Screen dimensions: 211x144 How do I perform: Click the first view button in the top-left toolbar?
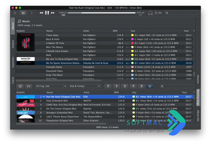(15, 13)
